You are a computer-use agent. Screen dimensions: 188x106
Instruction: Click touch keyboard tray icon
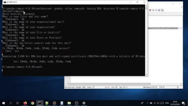pos(162,103)
